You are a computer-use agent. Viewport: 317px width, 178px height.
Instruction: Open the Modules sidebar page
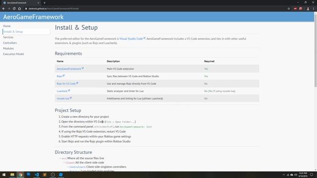8,48
